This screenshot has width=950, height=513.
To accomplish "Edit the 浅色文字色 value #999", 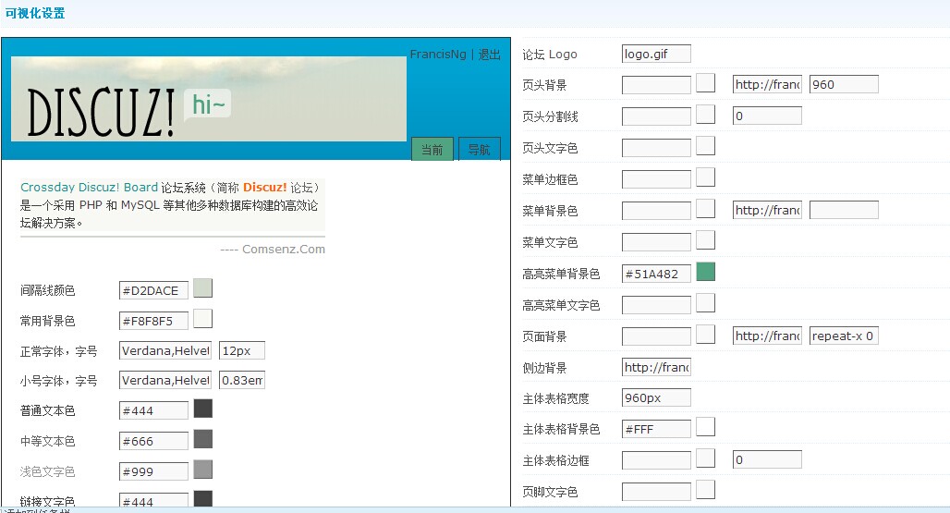I will click(x=154, y=471).
